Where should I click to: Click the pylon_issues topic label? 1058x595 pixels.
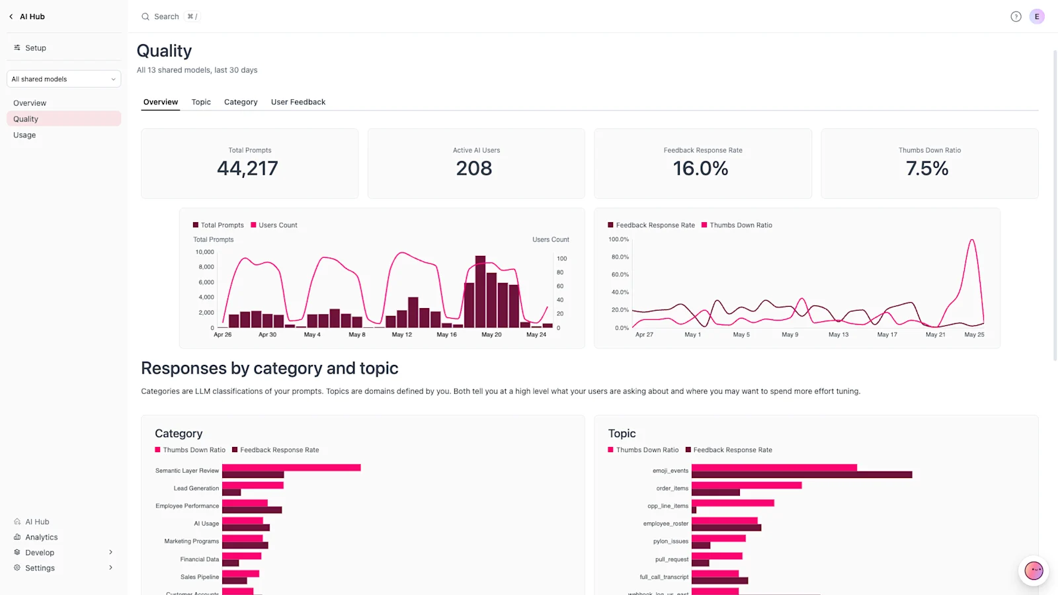pyautogui.click(x=671, y=541)
